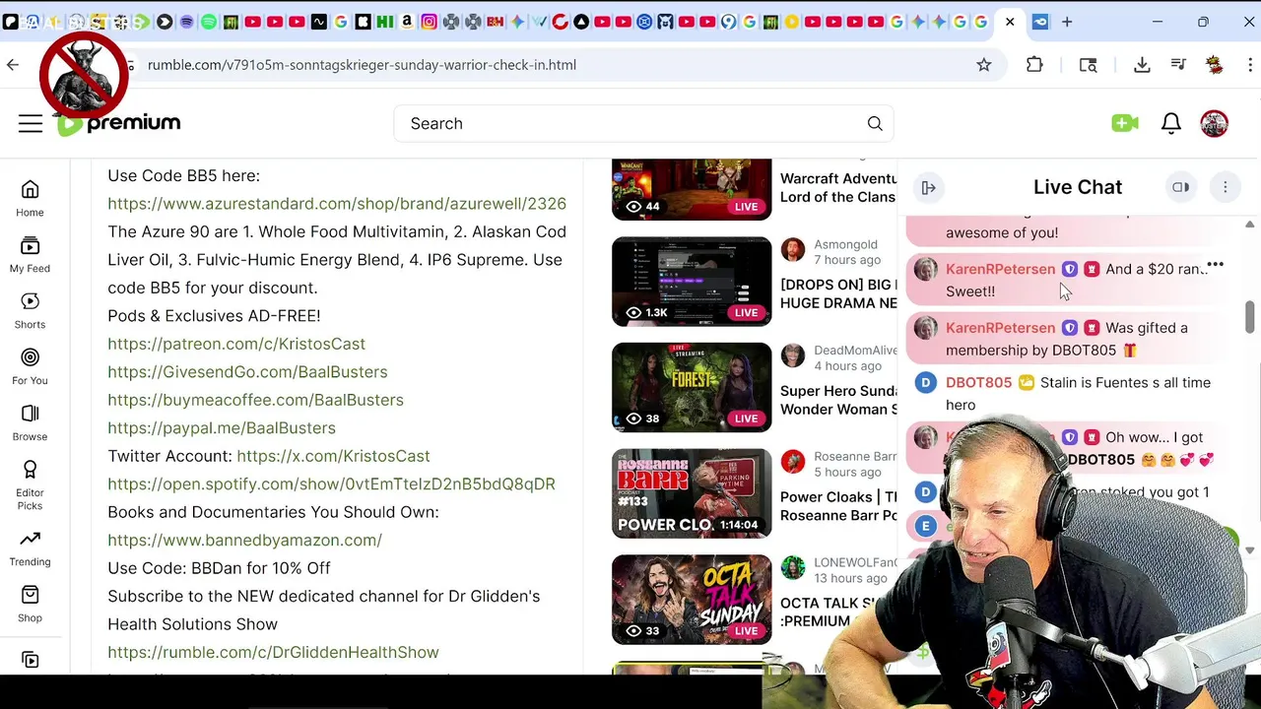Open For You in sidebar
Viewport: 1261px width, 709px height.
click(x=30, y=366)
